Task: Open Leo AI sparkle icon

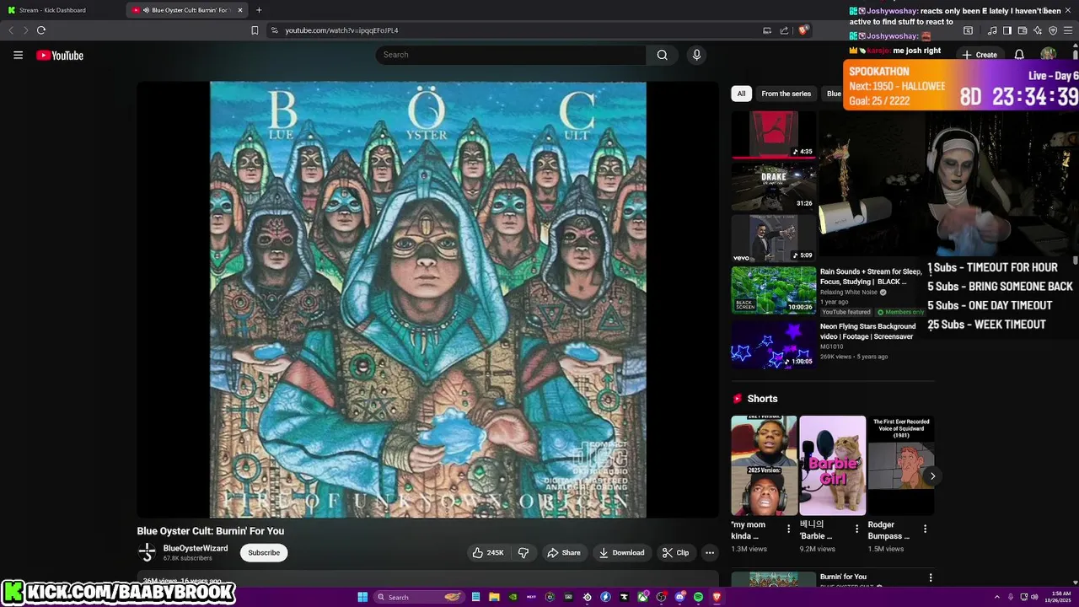Action: [x=1038, y=30]
